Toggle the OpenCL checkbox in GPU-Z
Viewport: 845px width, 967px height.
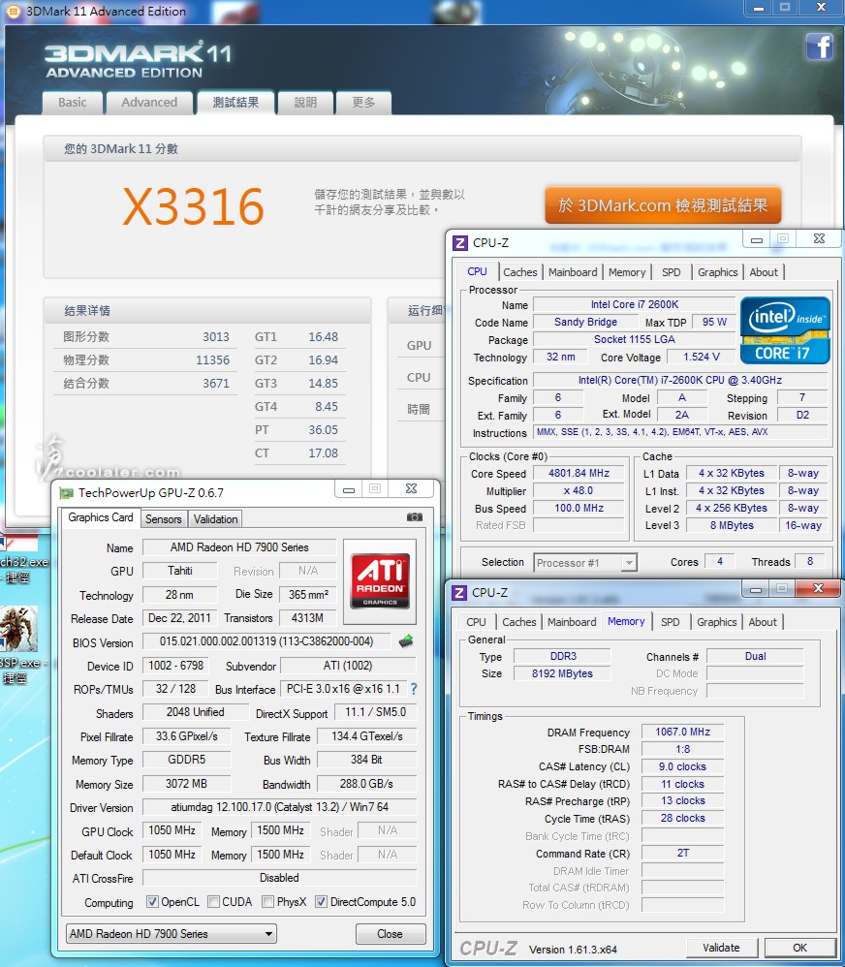[x=152, y=902]
